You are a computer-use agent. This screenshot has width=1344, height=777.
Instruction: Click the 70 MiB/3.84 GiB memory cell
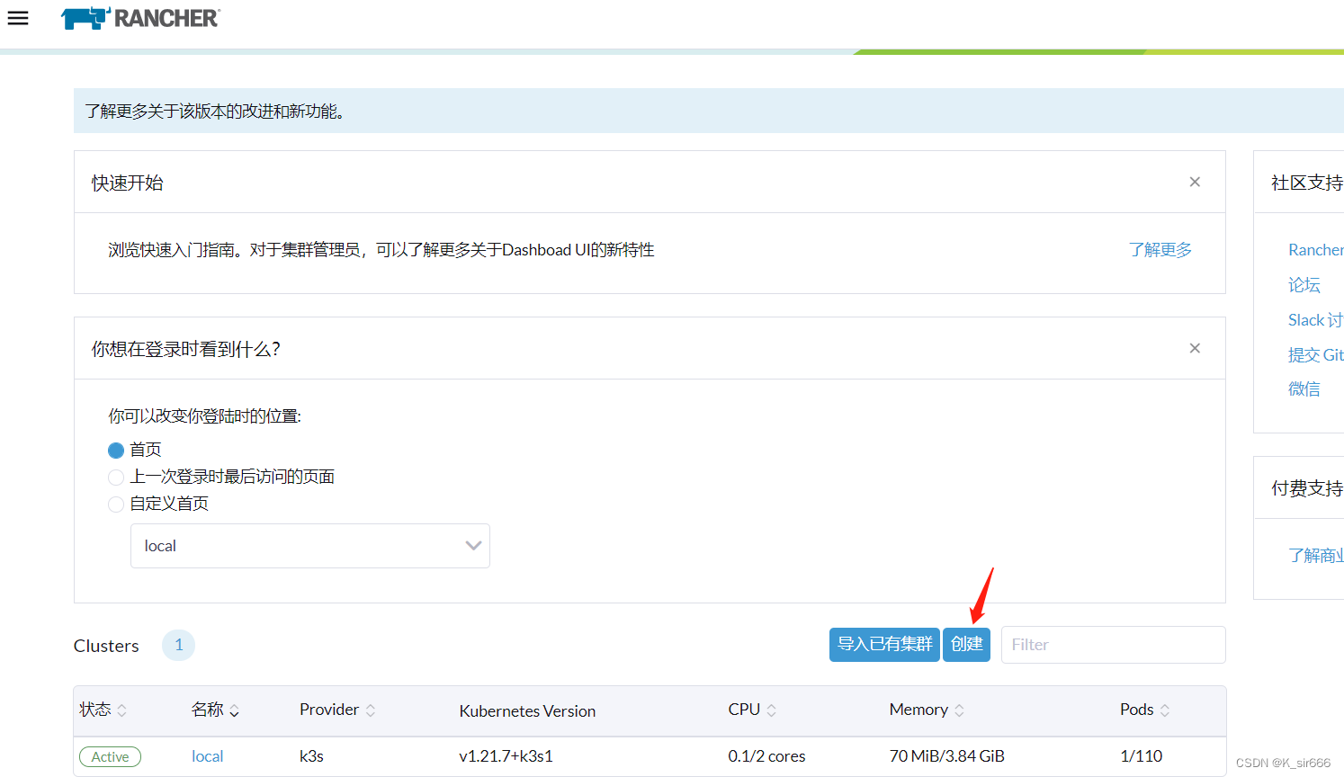click(946, 756)
